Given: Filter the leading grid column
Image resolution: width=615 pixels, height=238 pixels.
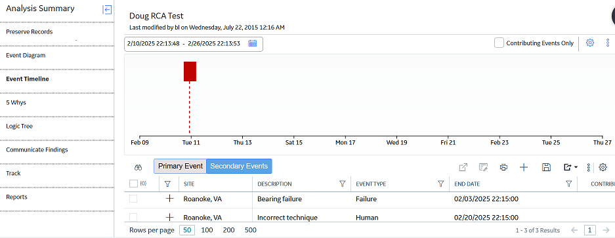Looking at the screenshot, I should (168, 184).
